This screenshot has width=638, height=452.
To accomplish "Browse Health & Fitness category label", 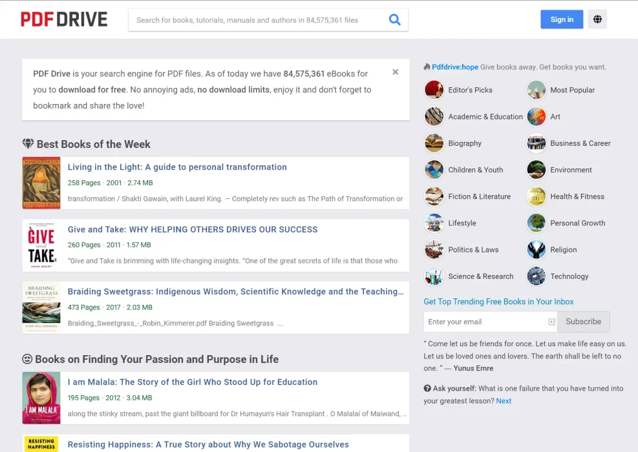I will pyautogui.click(x=577, y=196).
